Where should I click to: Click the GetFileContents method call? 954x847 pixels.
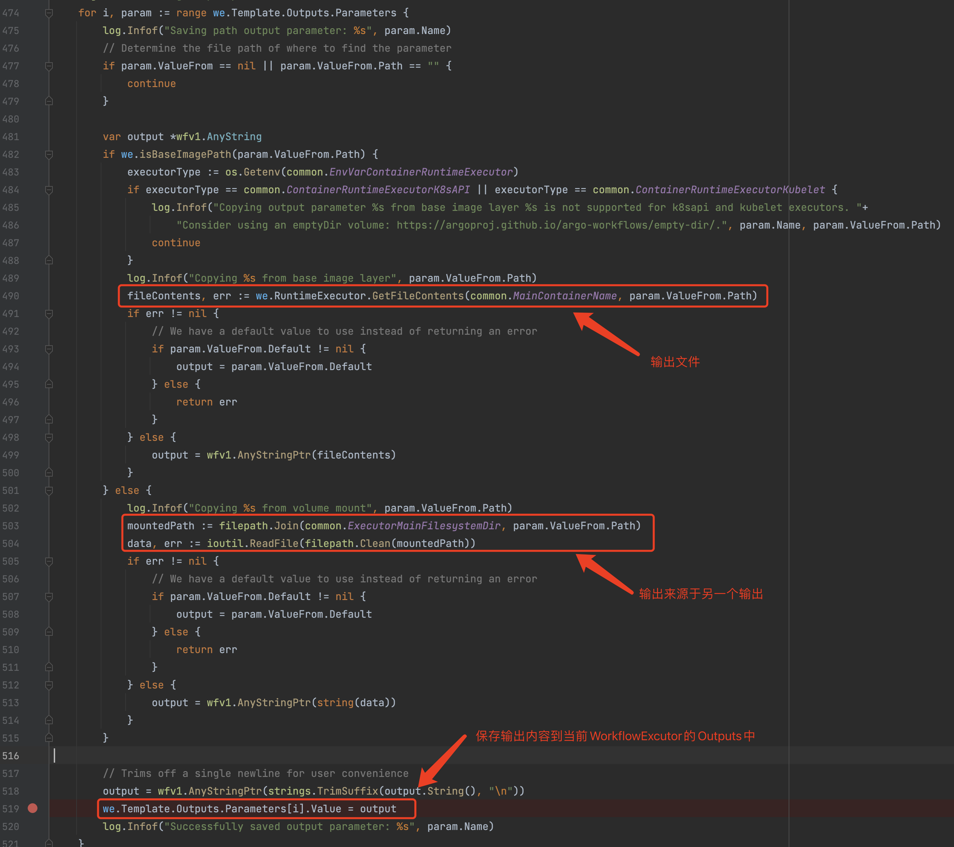[x=418, y=296]
